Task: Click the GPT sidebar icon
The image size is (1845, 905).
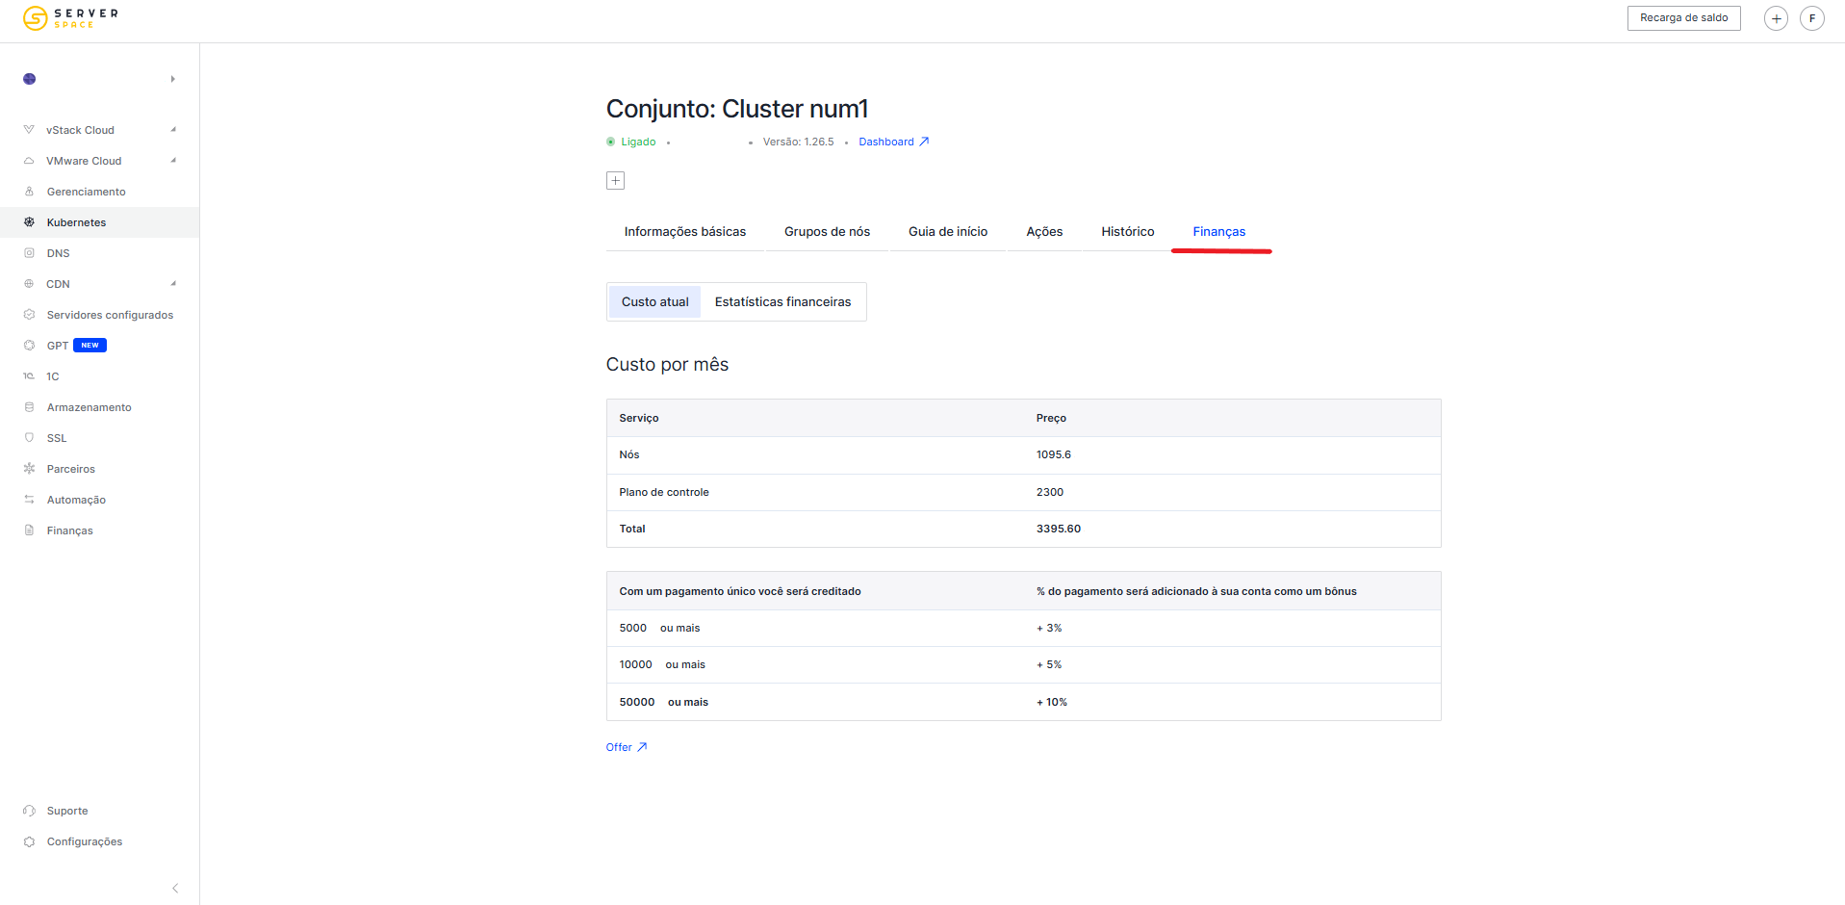Action: [29, 346]
